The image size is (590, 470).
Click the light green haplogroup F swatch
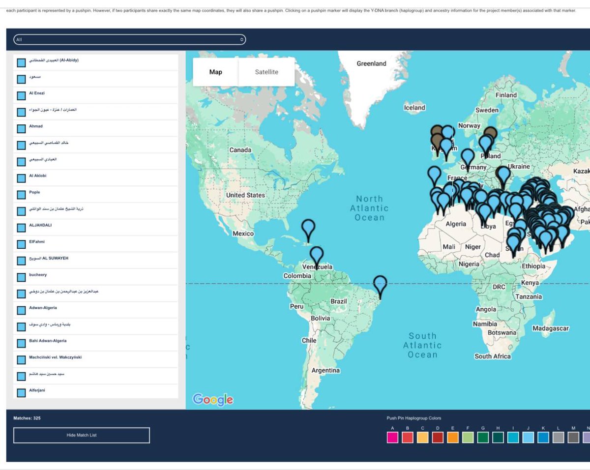tap(468, 438)
